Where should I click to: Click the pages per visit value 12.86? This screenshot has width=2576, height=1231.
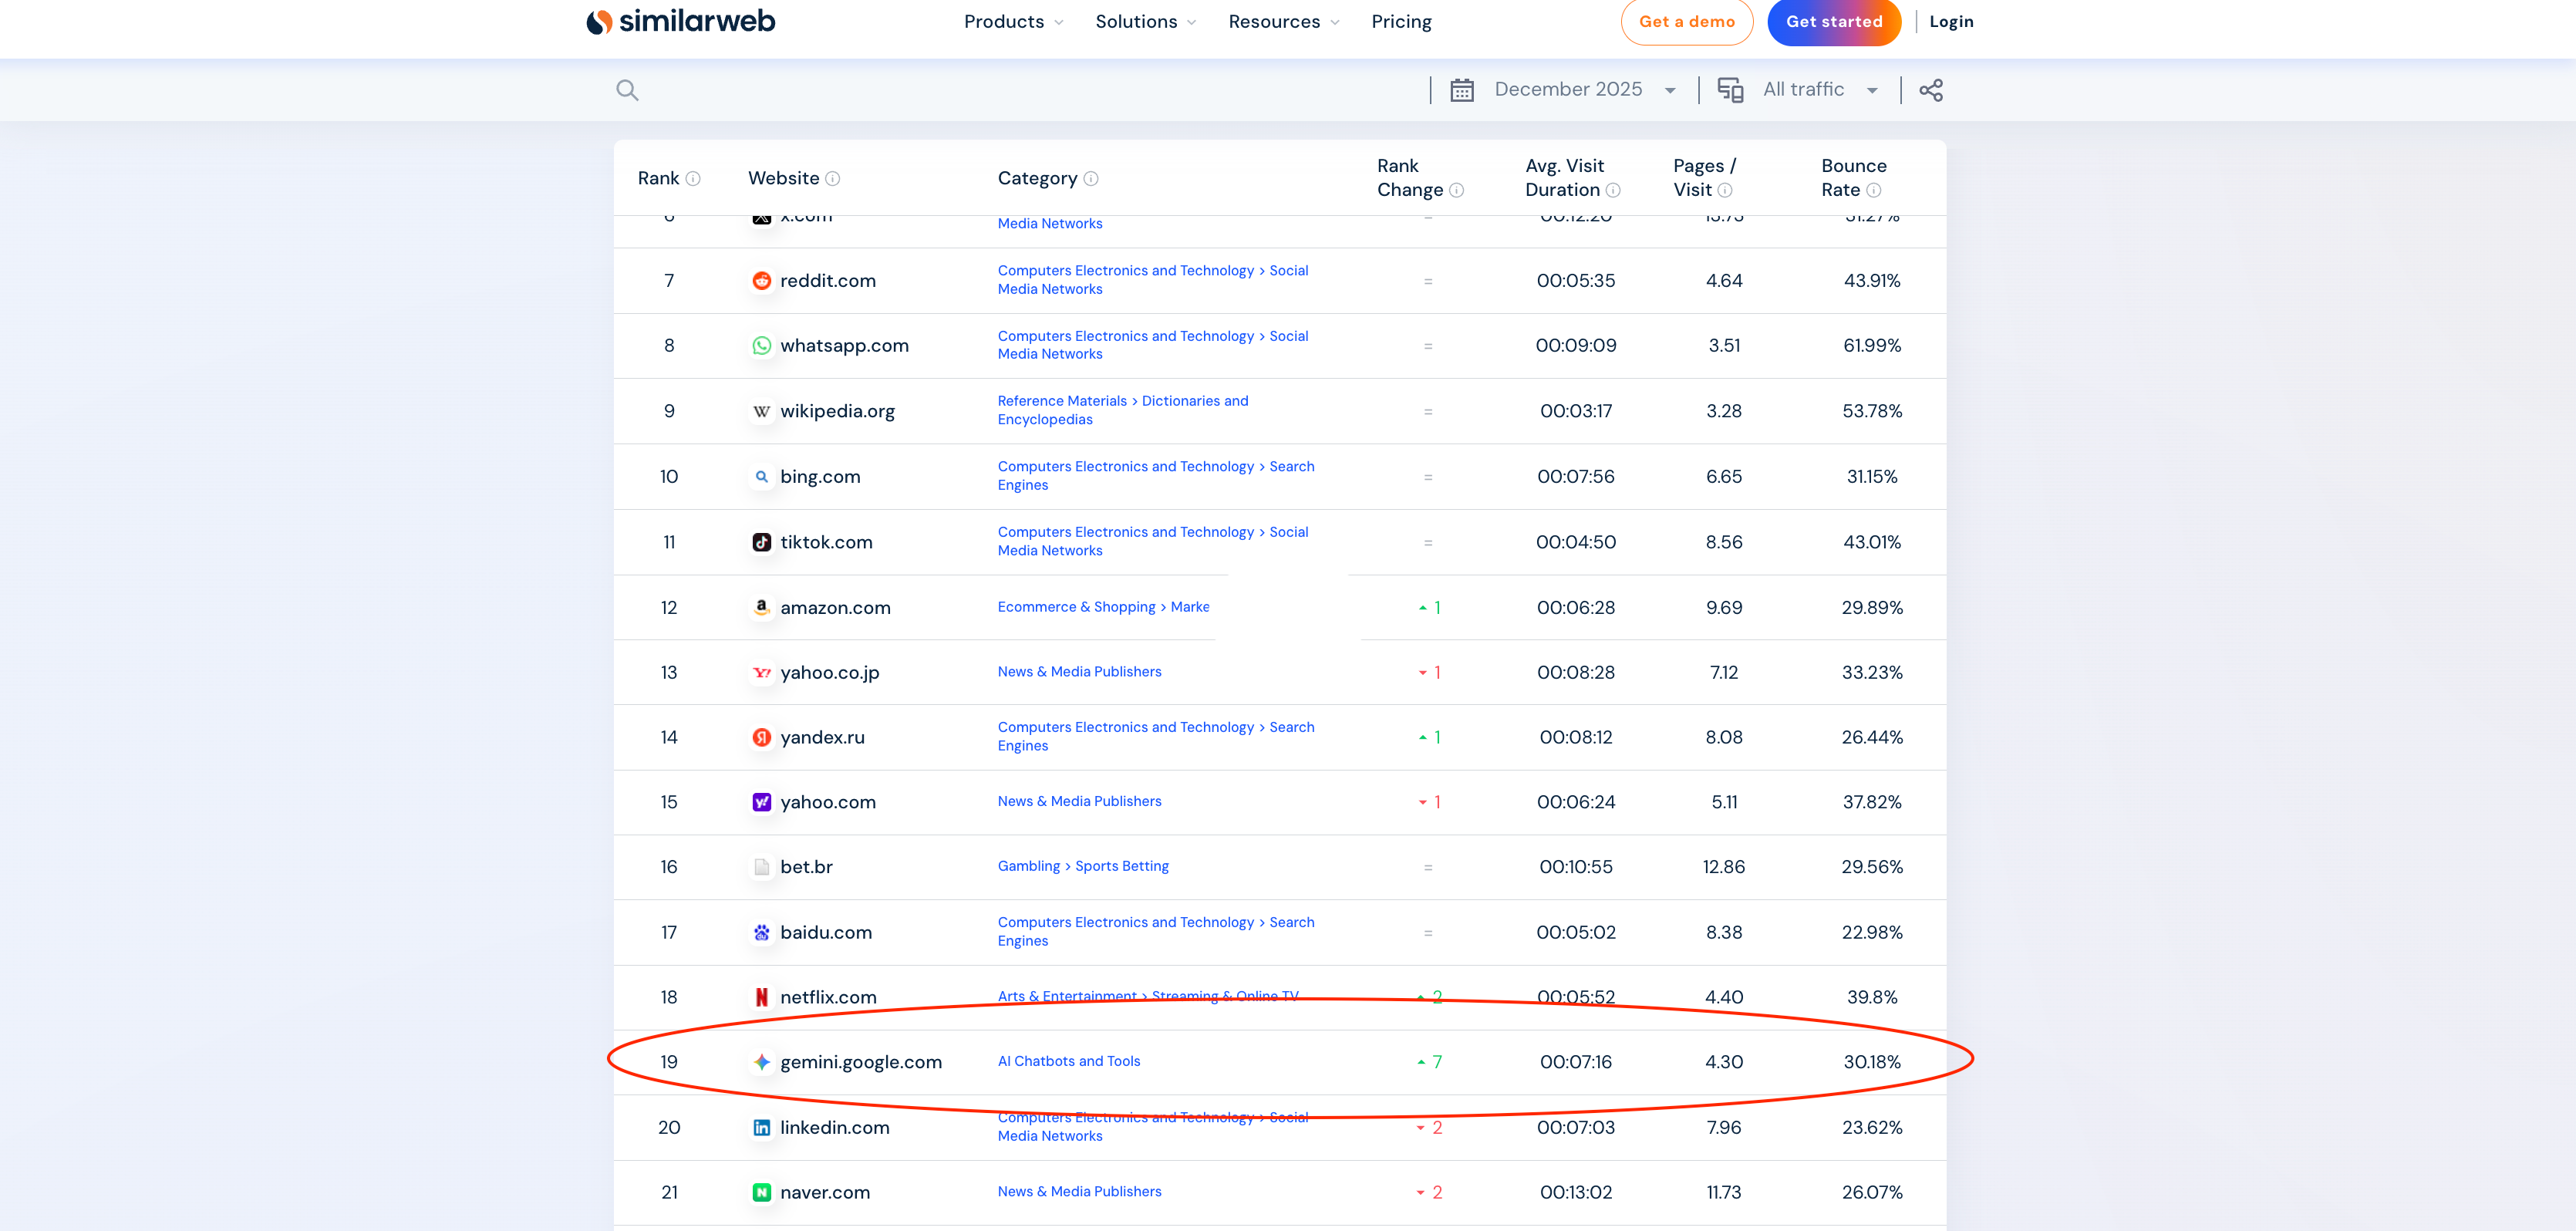(1724, 868)
